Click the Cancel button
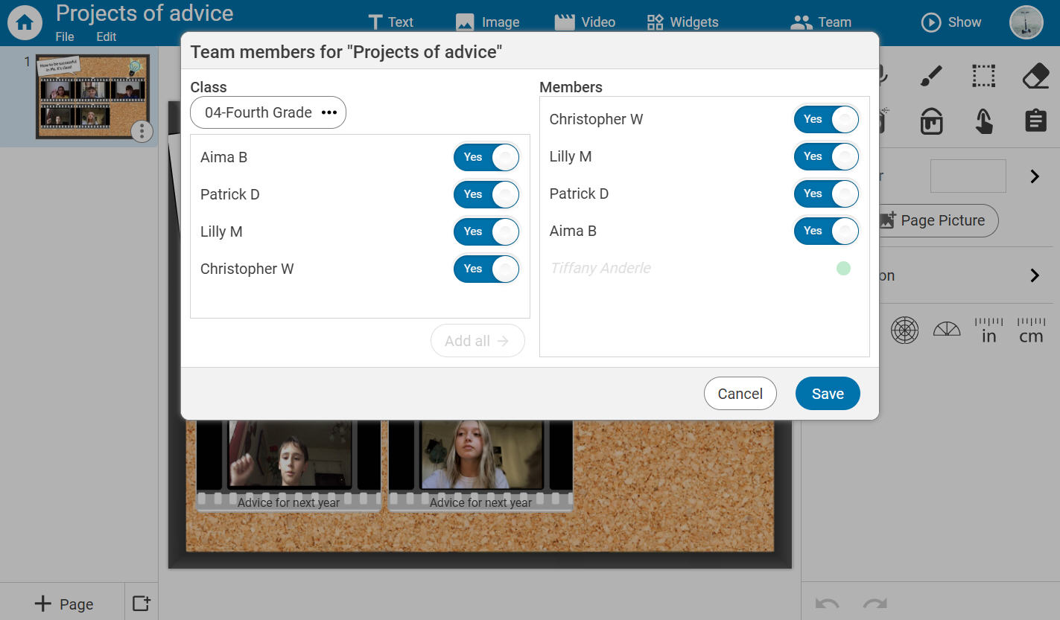This screenshot has width=1060, height=620. [x=740, y=394]
